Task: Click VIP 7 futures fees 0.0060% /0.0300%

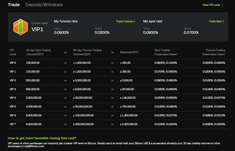Action: click(x=214, y=124)
